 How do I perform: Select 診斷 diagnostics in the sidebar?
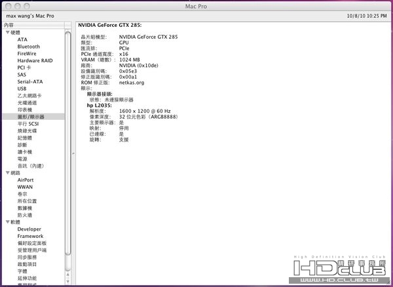[22, 145]
